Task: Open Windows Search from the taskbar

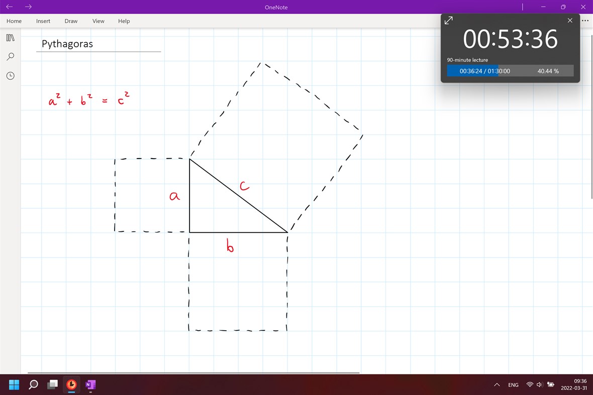Action: [x=33, y=384]
